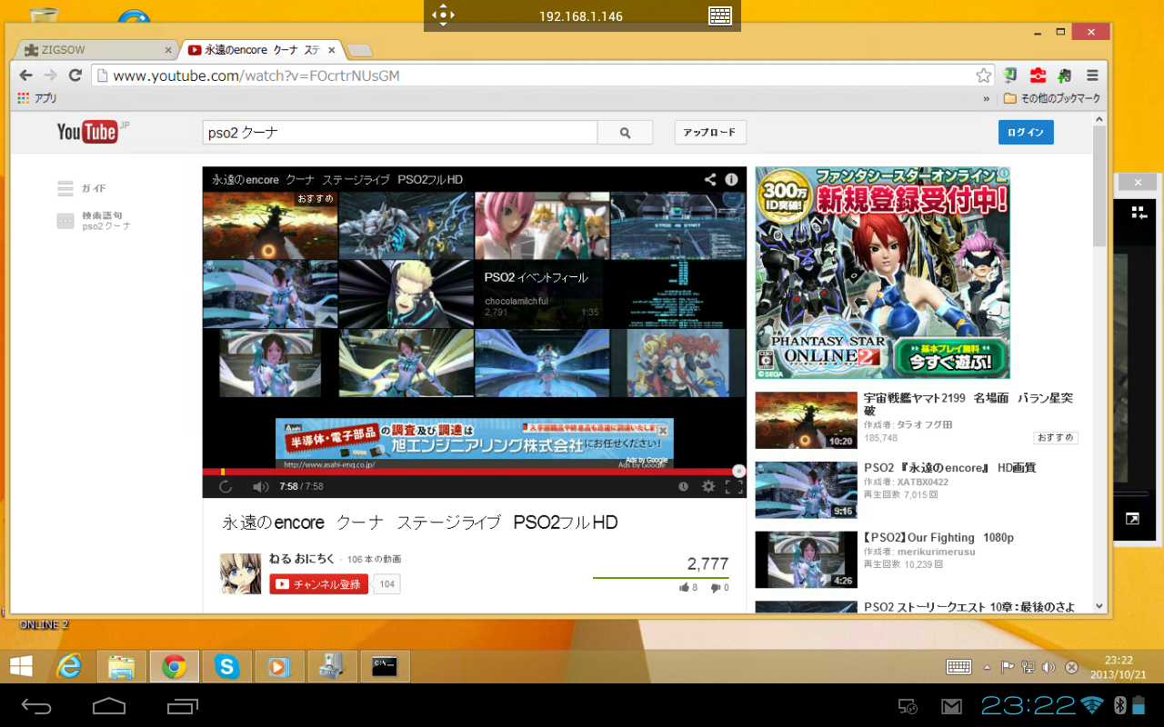
Task: Open File Explorer from the taskbar
Action: click(122, 667)
